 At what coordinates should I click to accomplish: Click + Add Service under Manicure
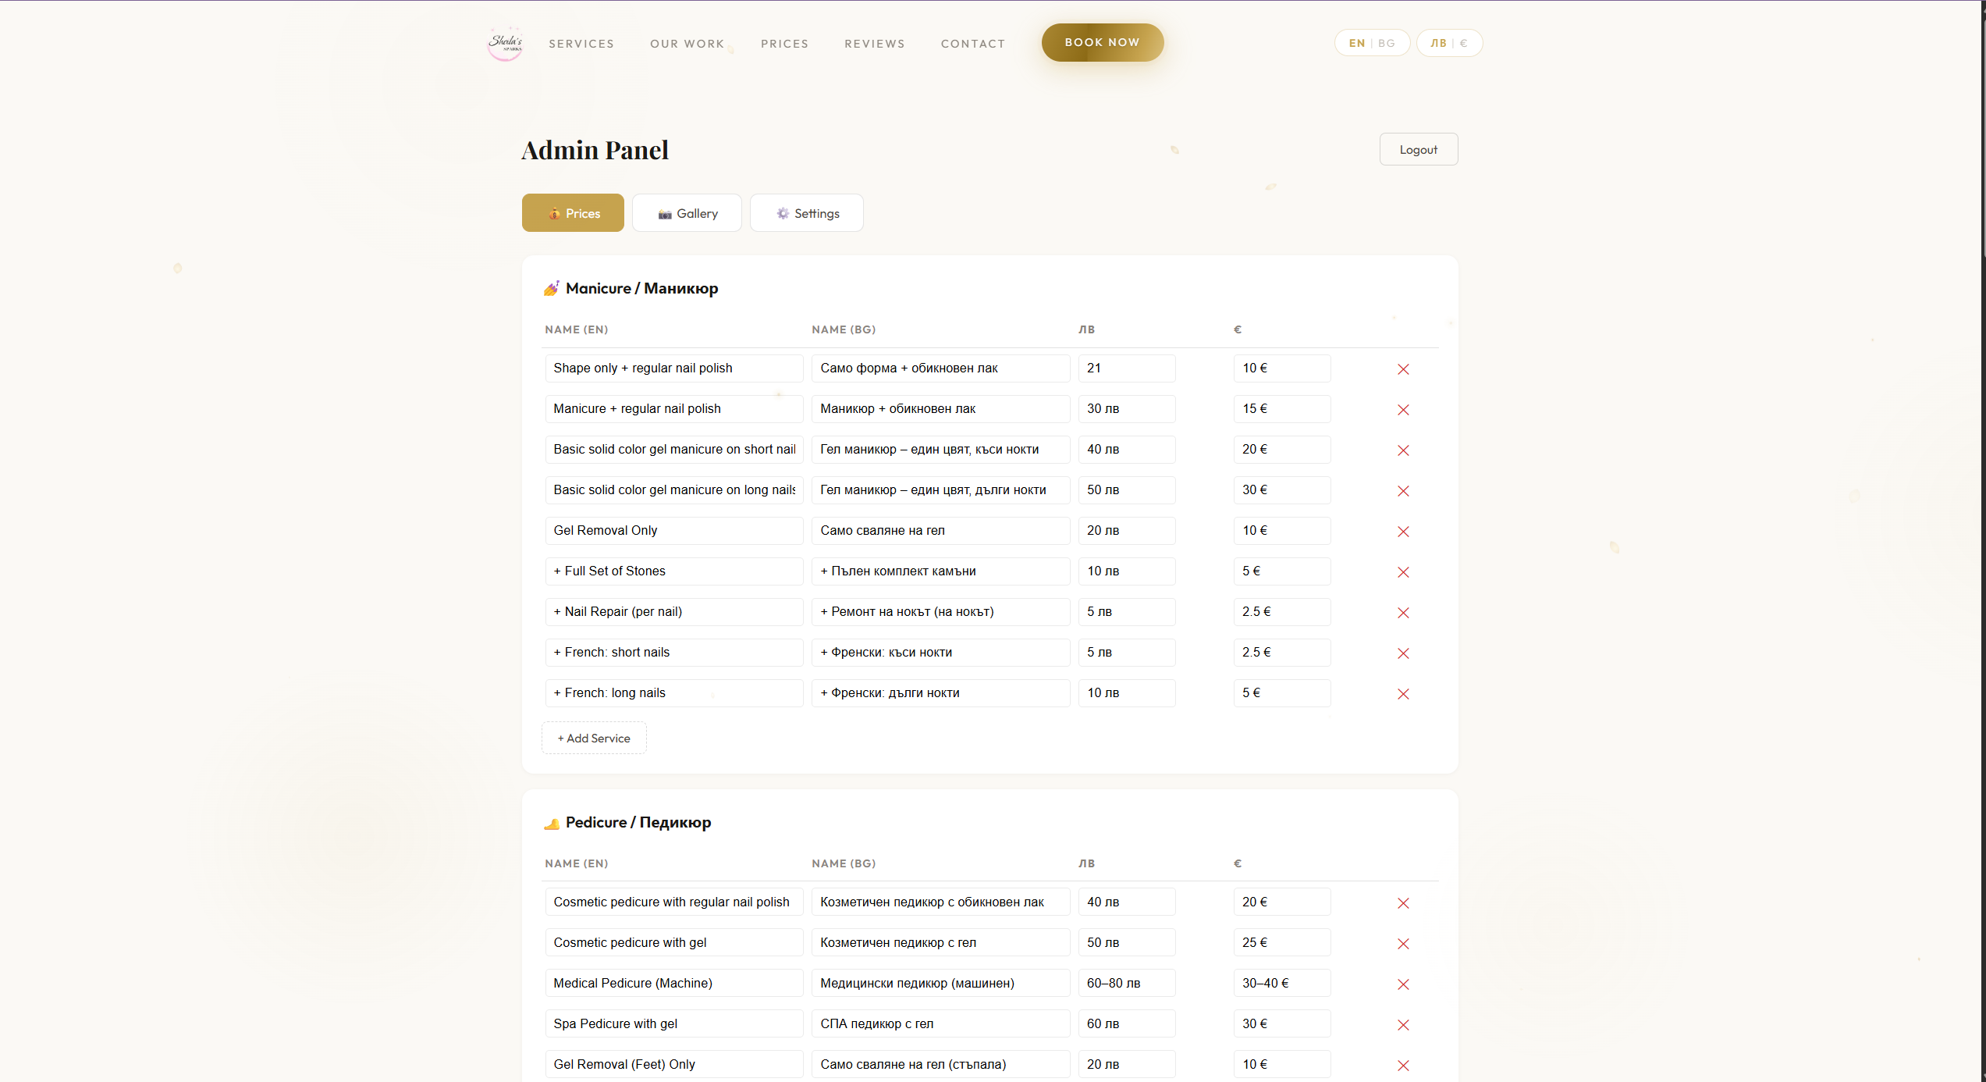[x=594, y=738]
